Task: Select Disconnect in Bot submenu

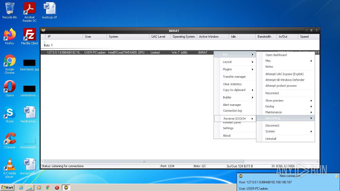Action: pyautogui.click(x=285, y=125)
